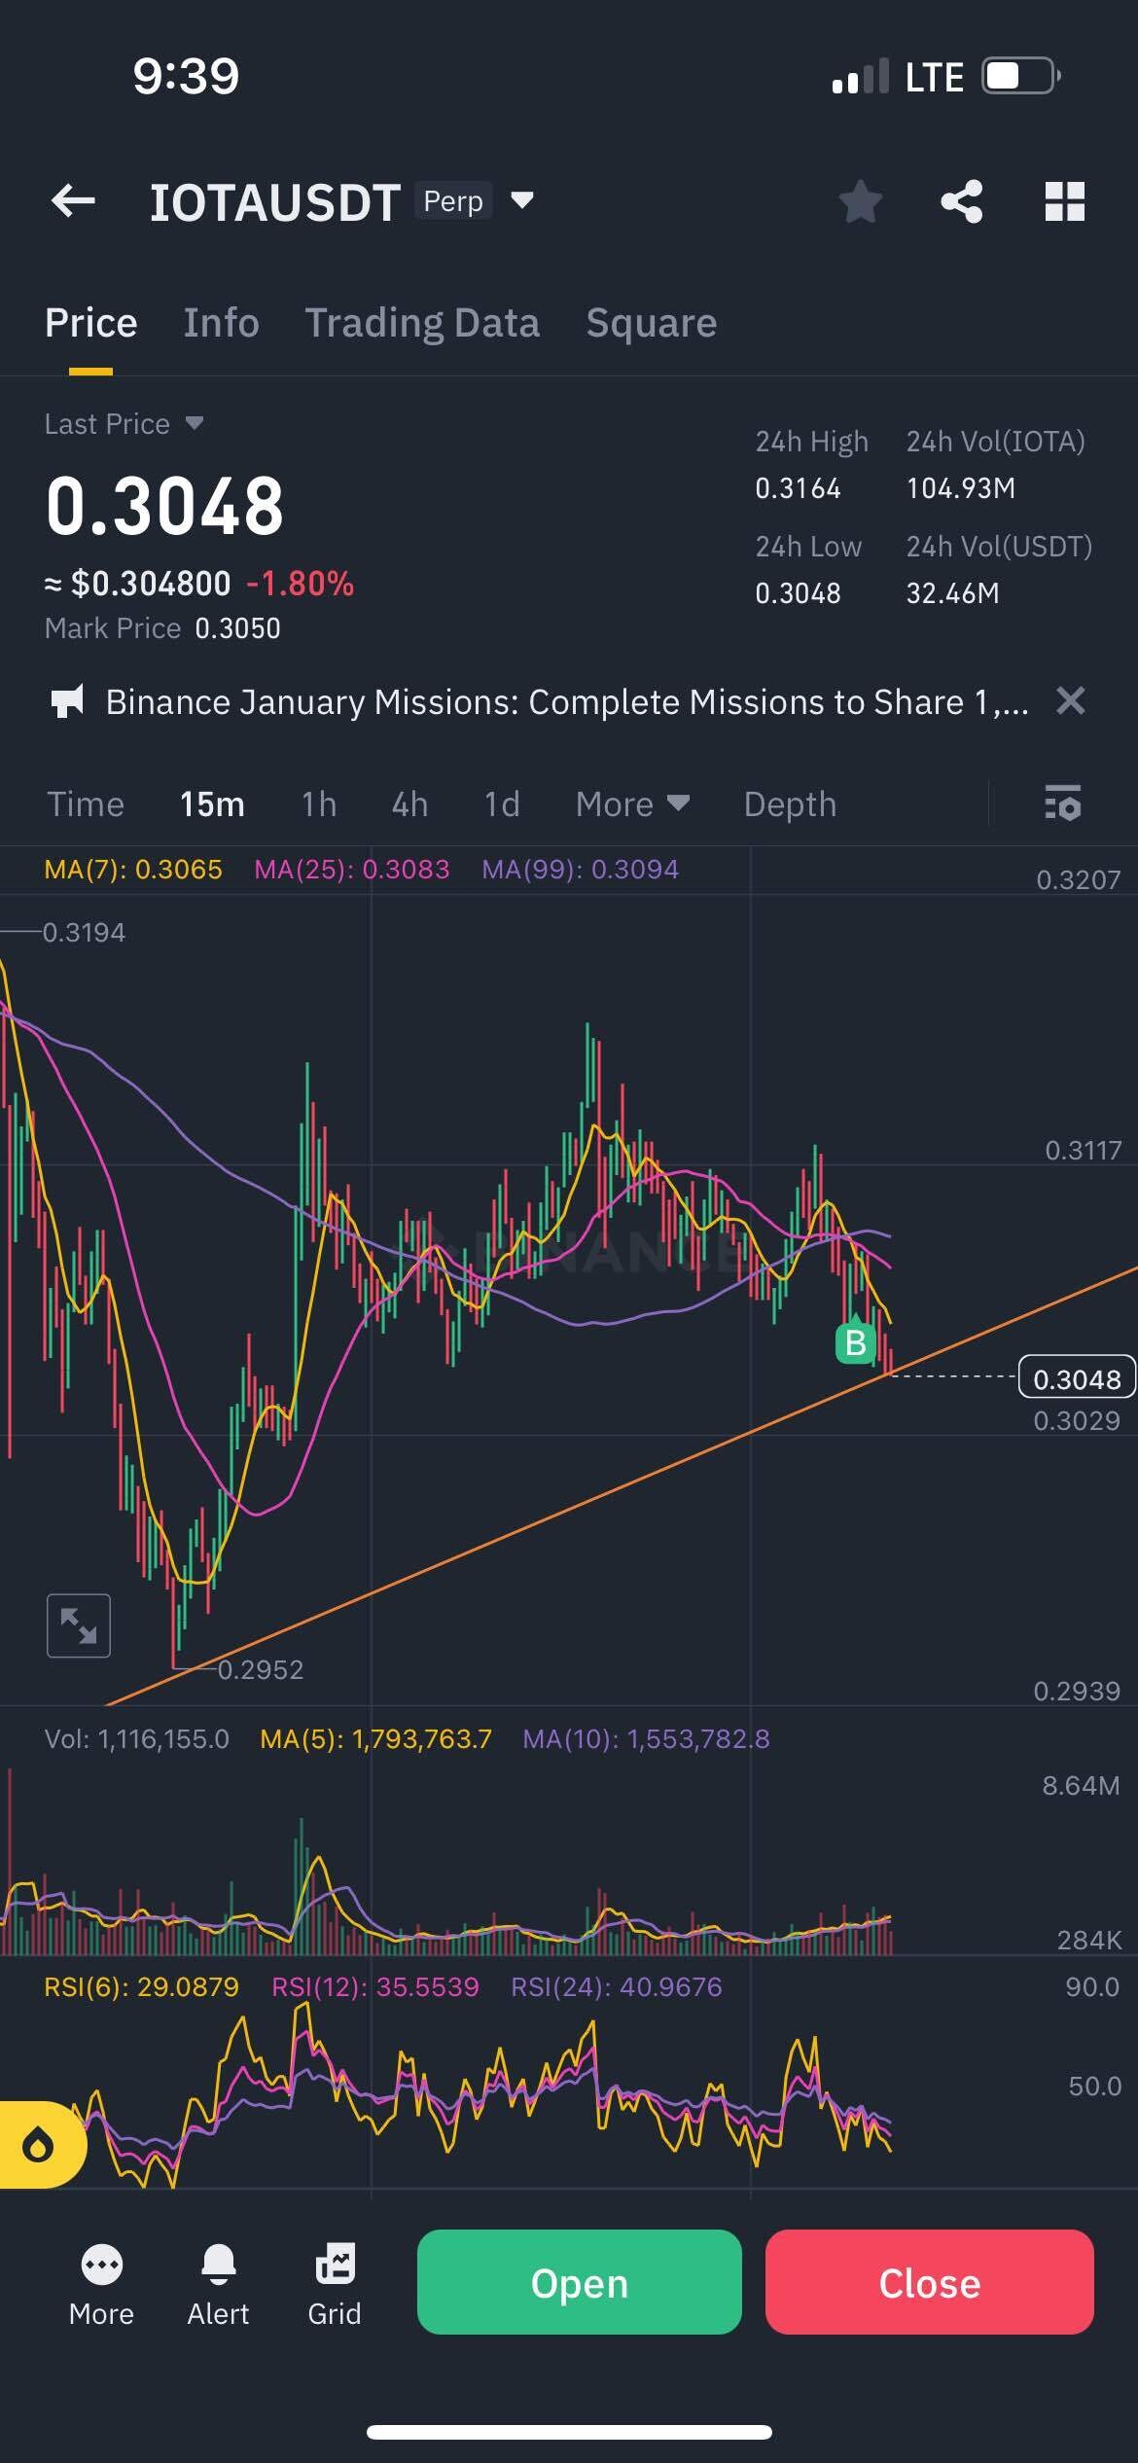Dismiss the Binance January Missions banner
Screen dimensions: 1138x2463
(1070, 700)
